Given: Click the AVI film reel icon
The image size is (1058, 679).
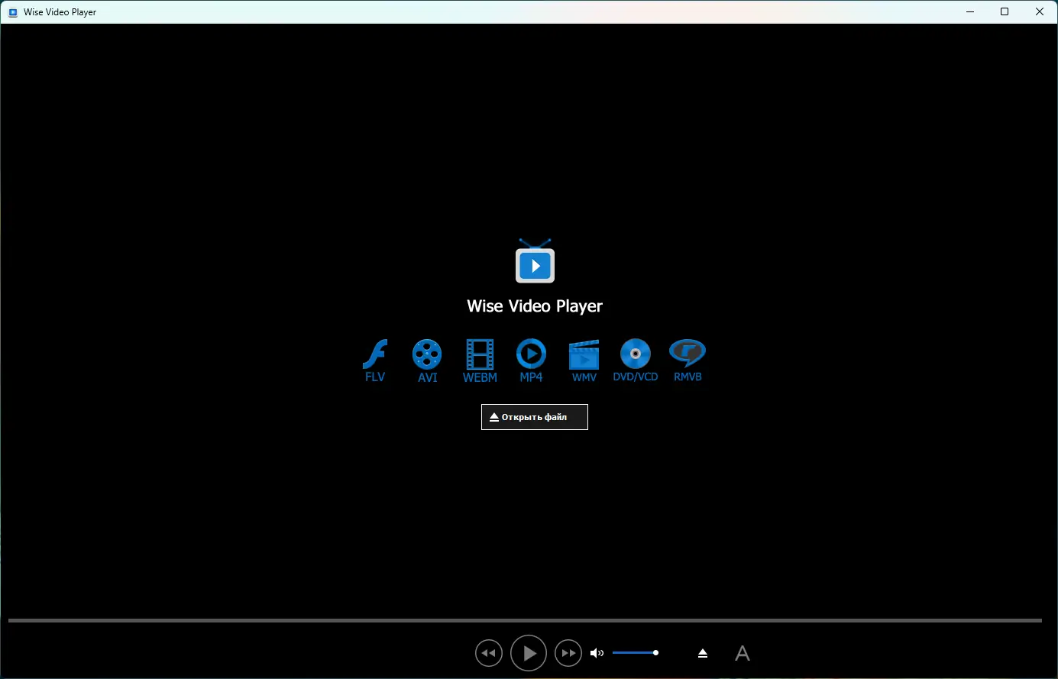Looking at the screenshot, I should 427,361.
